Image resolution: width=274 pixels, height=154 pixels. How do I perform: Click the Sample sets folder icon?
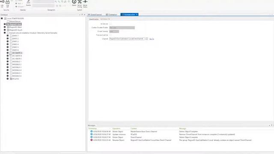pyautogui.click(x=8, y=33)
